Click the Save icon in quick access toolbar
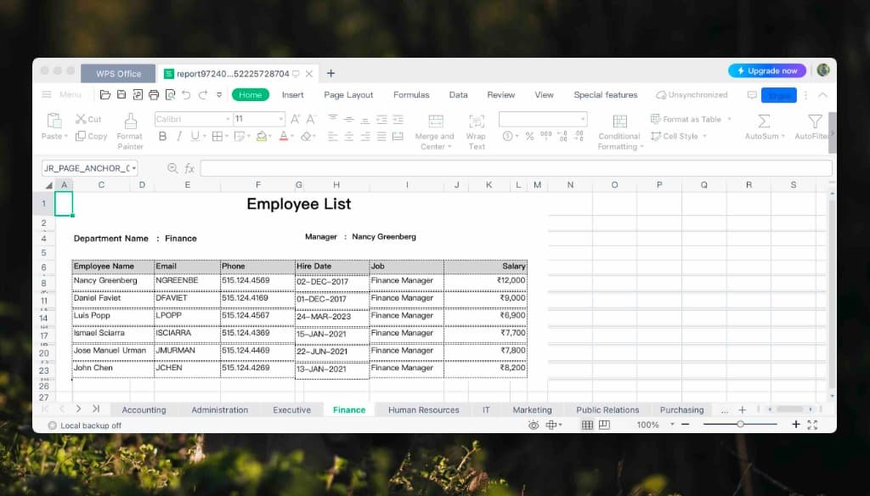Image resolution: width=870 pixels, height=496 pixels. click(x=121, y=95)
